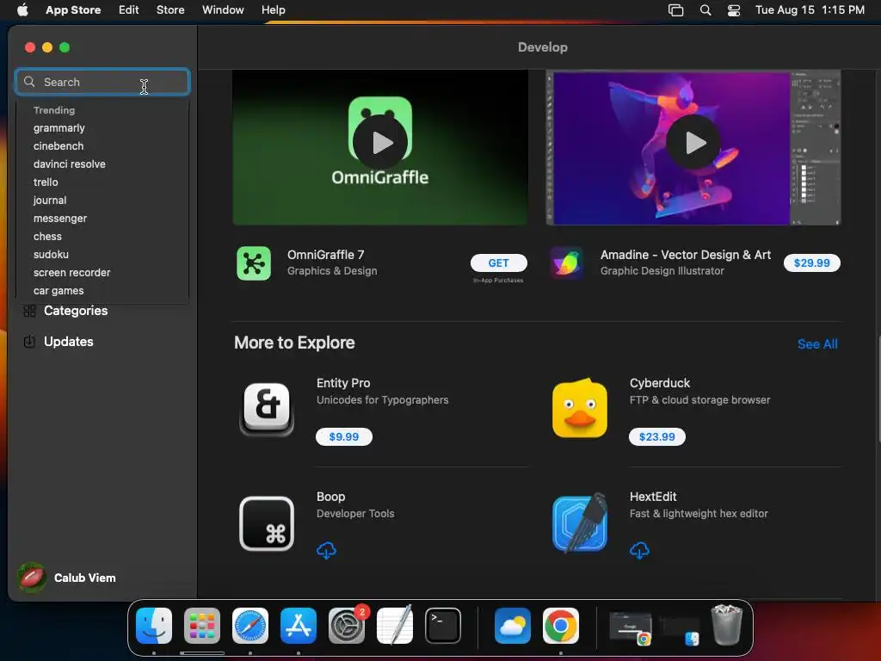Select trending search 'davinci resolve'
This screenshot has height=661, width=881.
click(x=69, y=164)
